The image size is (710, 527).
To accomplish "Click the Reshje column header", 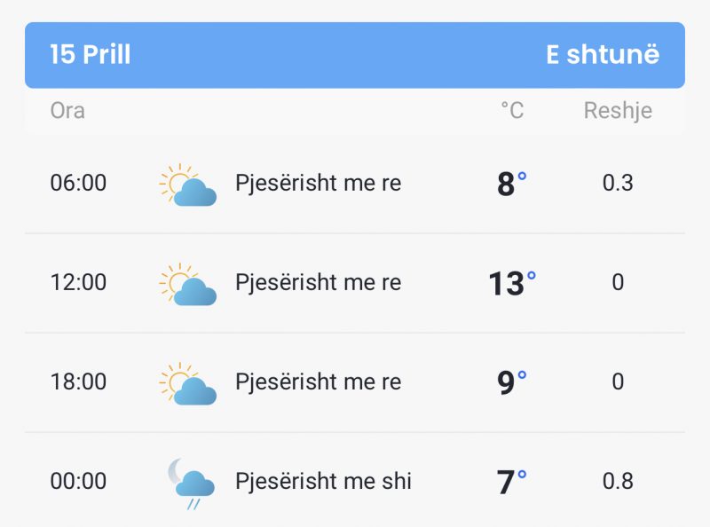I will point(618,112).
